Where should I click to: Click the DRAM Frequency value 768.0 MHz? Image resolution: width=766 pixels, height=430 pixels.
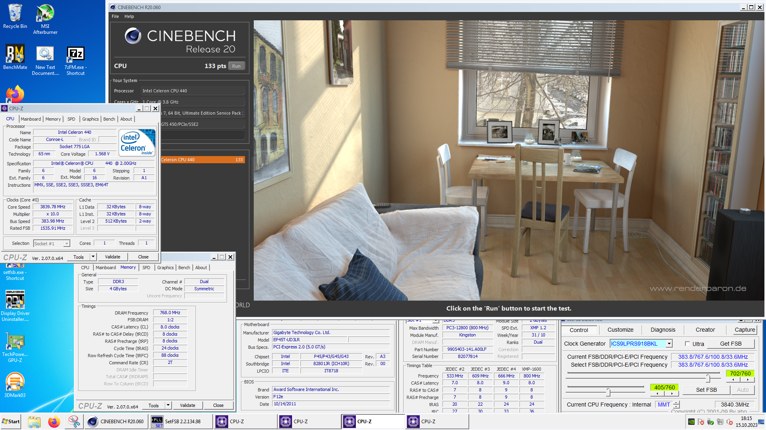click(170, 313)
